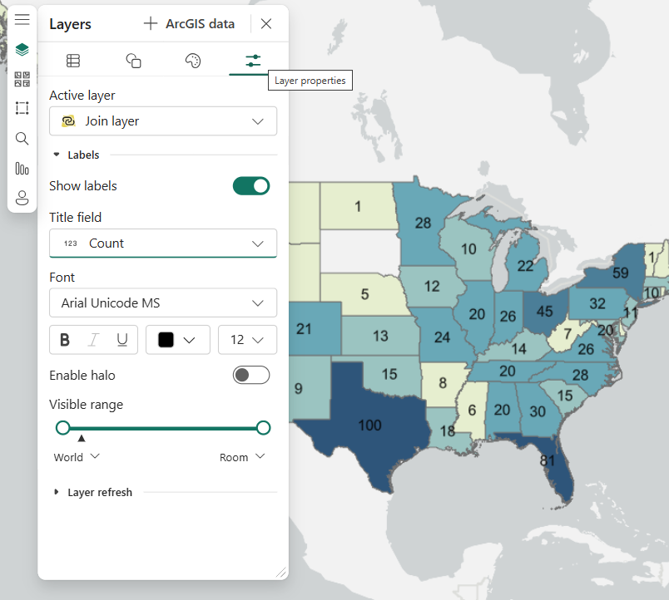Open the Layers panel from the sidebar
This screenshot has width=669, height=600.
coord(22,49)
